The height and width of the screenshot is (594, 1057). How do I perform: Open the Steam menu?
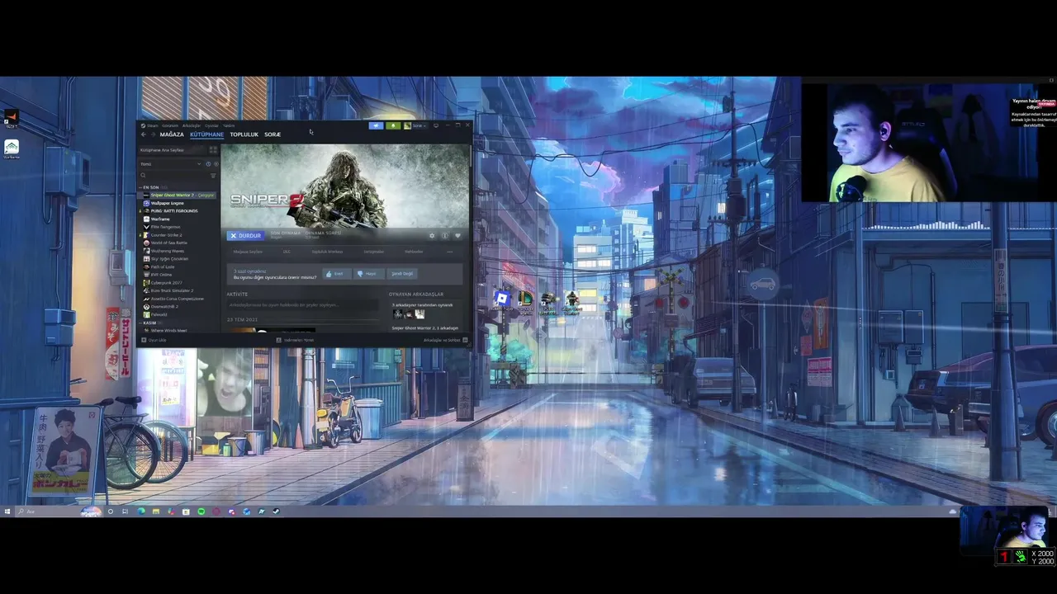click(152, 125)
